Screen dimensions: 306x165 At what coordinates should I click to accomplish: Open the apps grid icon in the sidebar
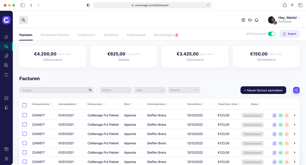(x=6, y=98)
